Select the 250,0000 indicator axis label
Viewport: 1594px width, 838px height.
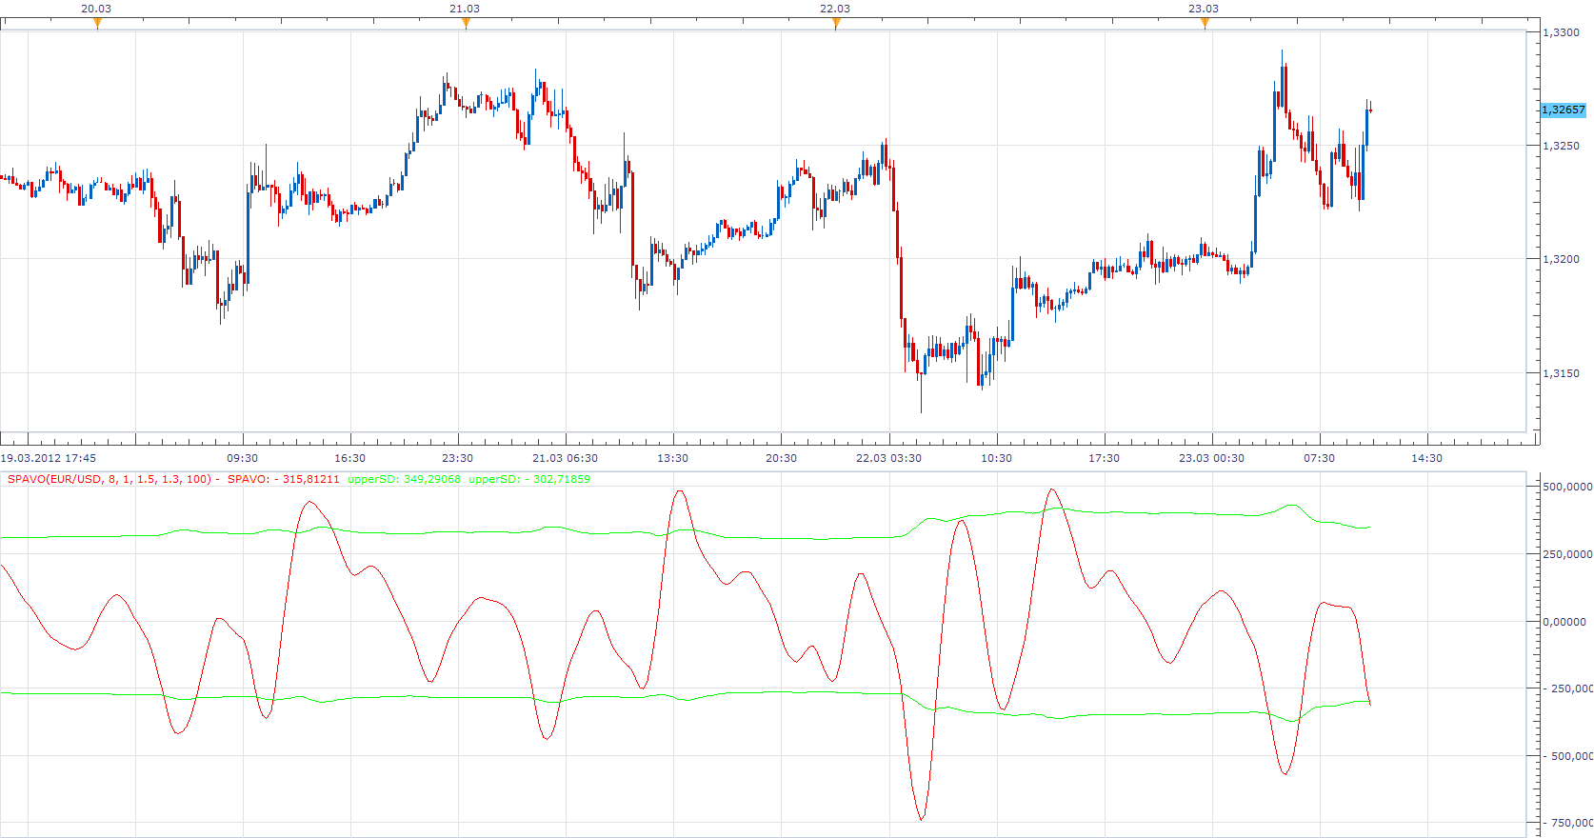pos(1567,554)
